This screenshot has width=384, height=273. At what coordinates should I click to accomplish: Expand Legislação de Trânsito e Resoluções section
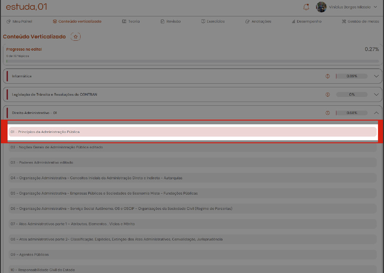pyautogui.click(x=376, y=95)
